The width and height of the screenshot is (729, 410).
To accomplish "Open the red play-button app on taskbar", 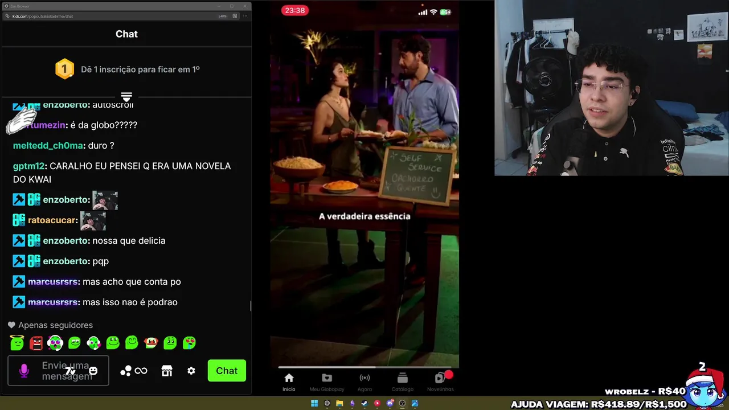I will 377,404.
